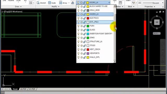Select WALLS_INTL layer from the list
Screen dimensions: 167x94
point(95,57)
